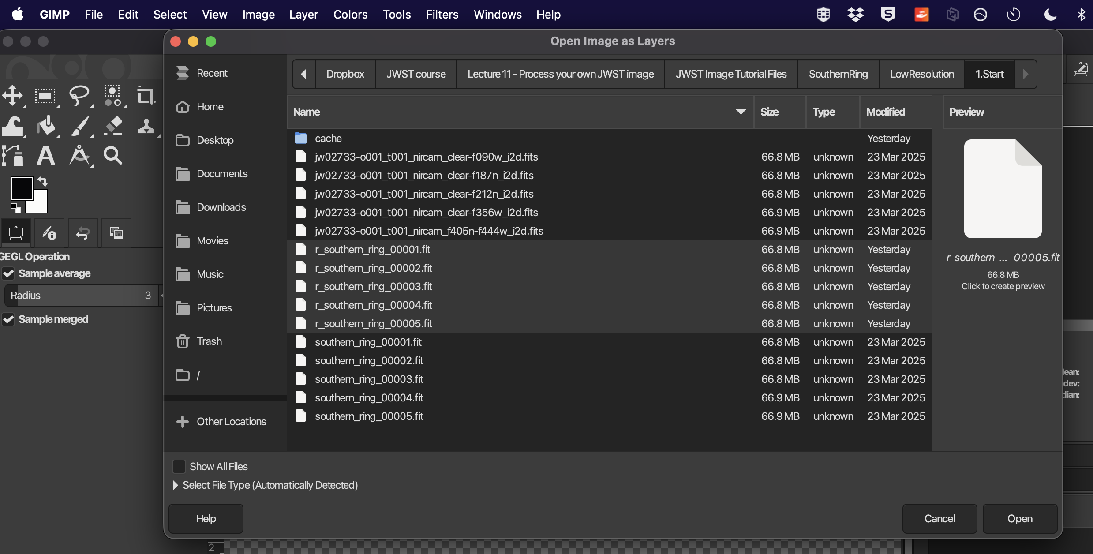Click the Cancel button
This screenshot has height=554, width=1093.
[939, 519]
